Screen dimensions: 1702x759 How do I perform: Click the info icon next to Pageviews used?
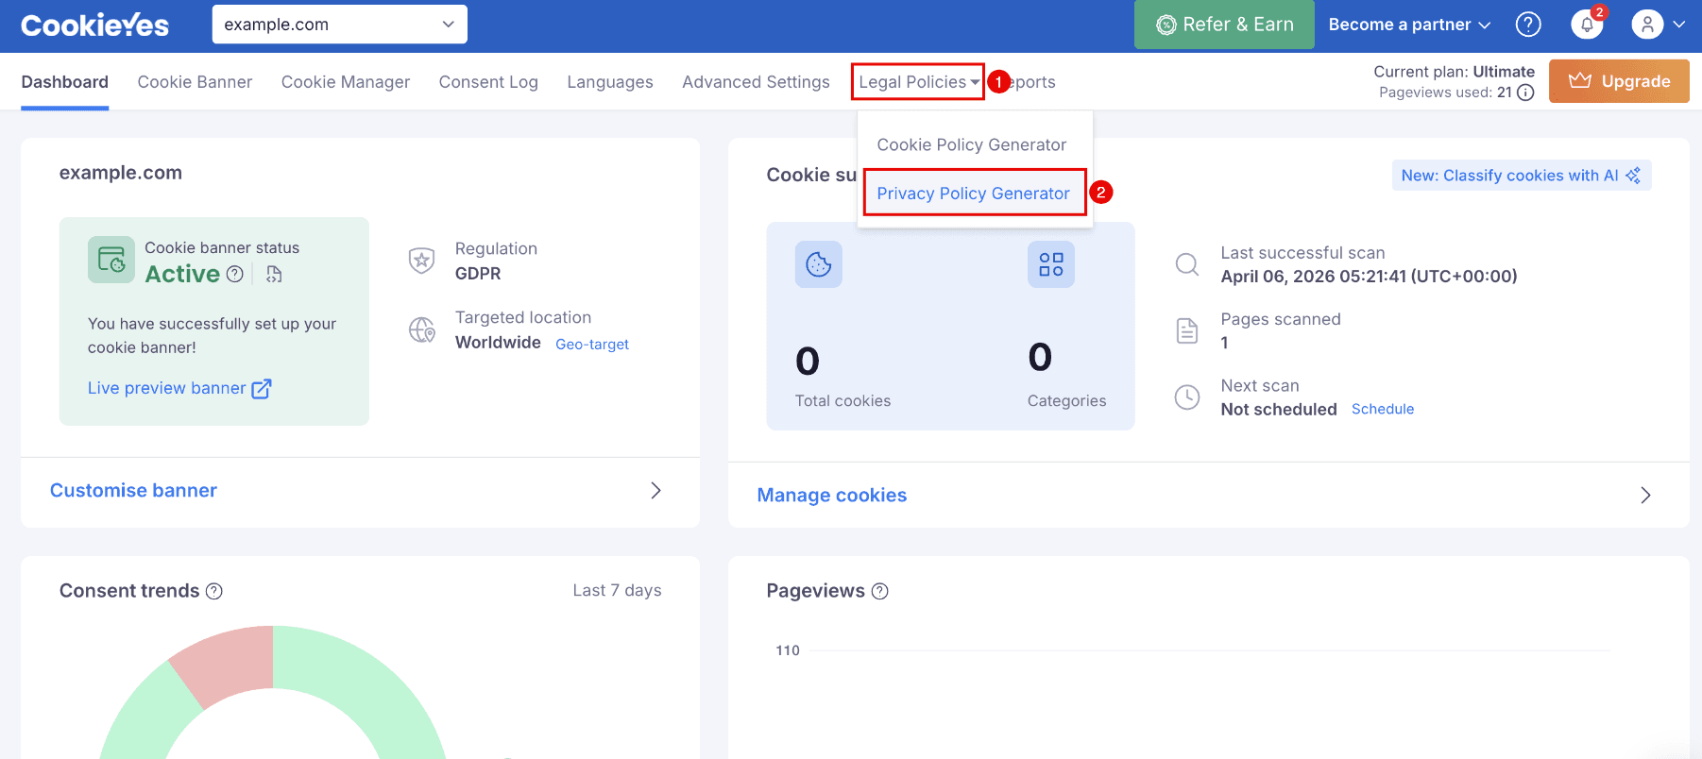[x=1525, y=93]
